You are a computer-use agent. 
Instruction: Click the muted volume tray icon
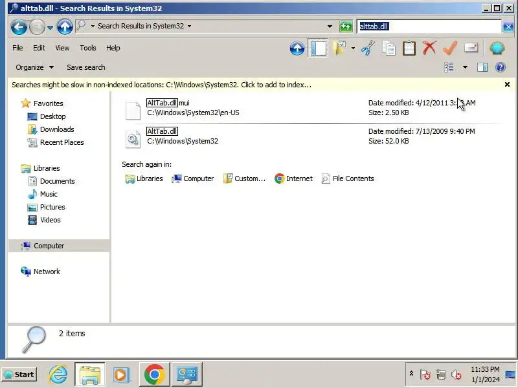[456, 374]
